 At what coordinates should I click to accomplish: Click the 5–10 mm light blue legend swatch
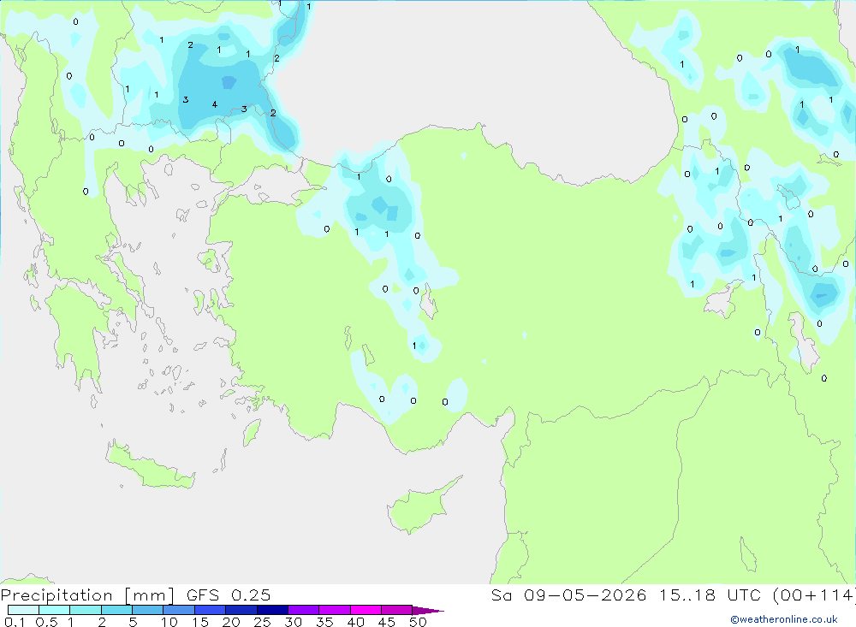[x=148, y=610]
